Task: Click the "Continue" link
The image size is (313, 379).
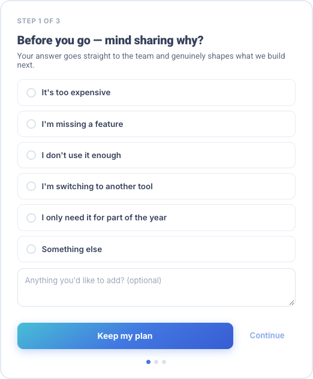Action: click(x=267, y=335)
